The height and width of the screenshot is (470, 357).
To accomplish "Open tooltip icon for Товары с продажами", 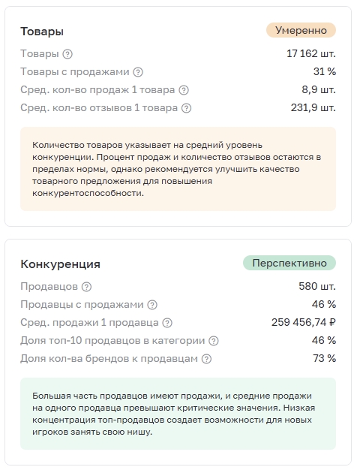I will [x=138, y=72].
